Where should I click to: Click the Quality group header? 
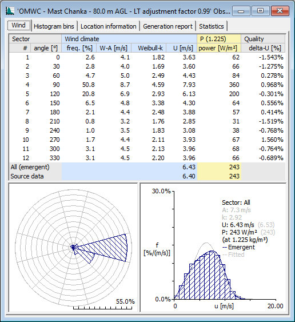point(263,39)
